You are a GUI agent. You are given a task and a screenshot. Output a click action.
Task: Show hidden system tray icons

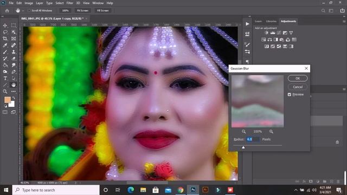(296, 190)
